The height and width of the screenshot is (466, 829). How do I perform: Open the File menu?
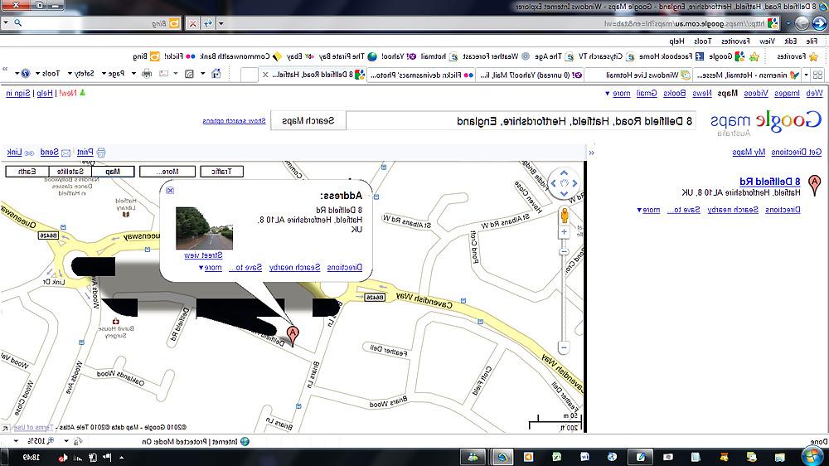click(x=812, y=41)
